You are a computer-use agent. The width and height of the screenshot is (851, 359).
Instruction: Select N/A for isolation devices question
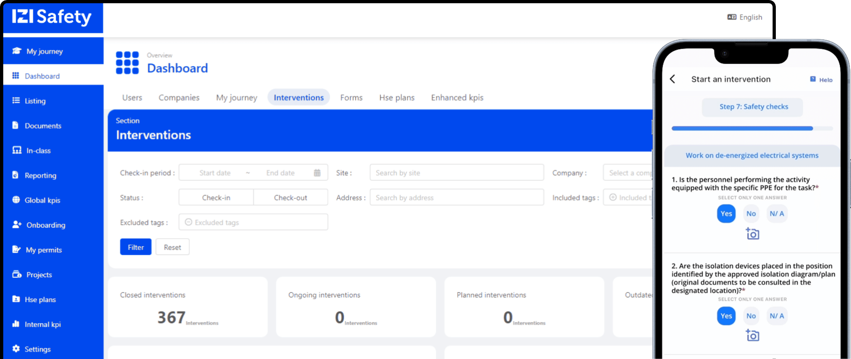click(x=777, y=316)
